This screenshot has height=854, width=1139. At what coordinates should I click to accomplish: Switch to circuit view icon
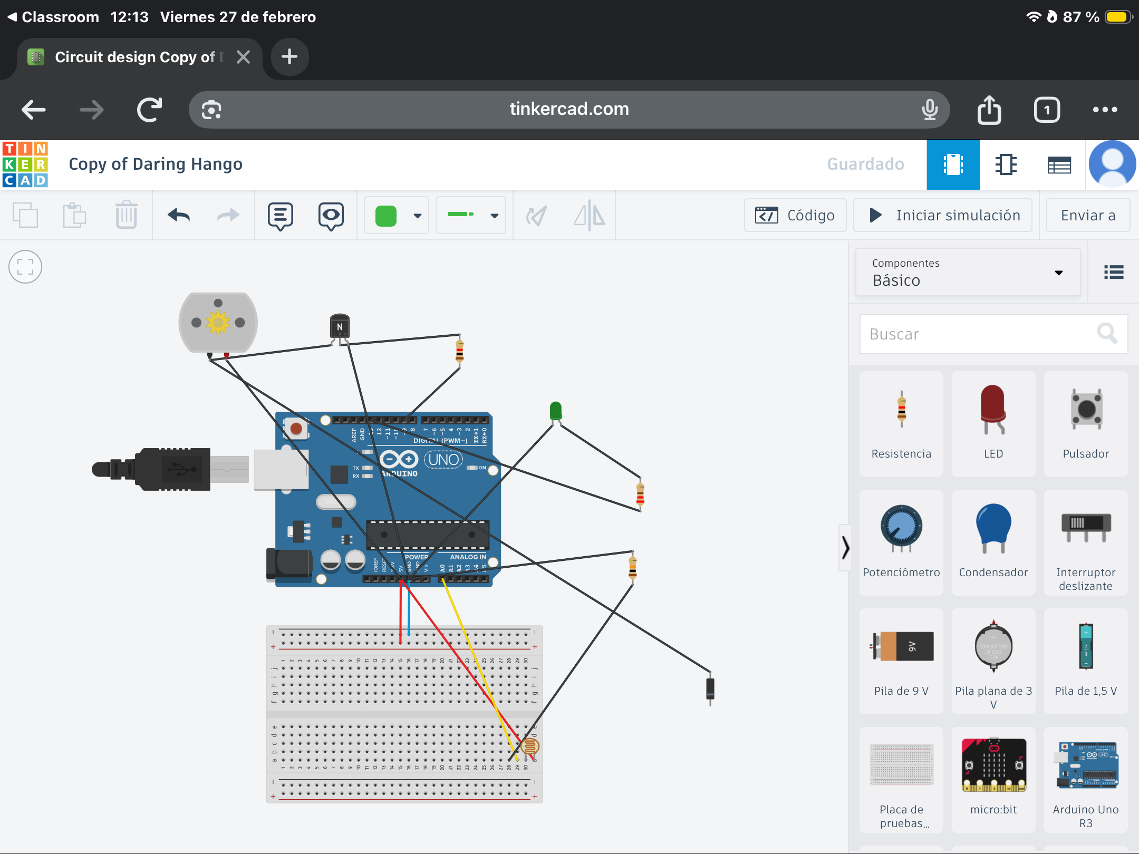pos(953,164)
